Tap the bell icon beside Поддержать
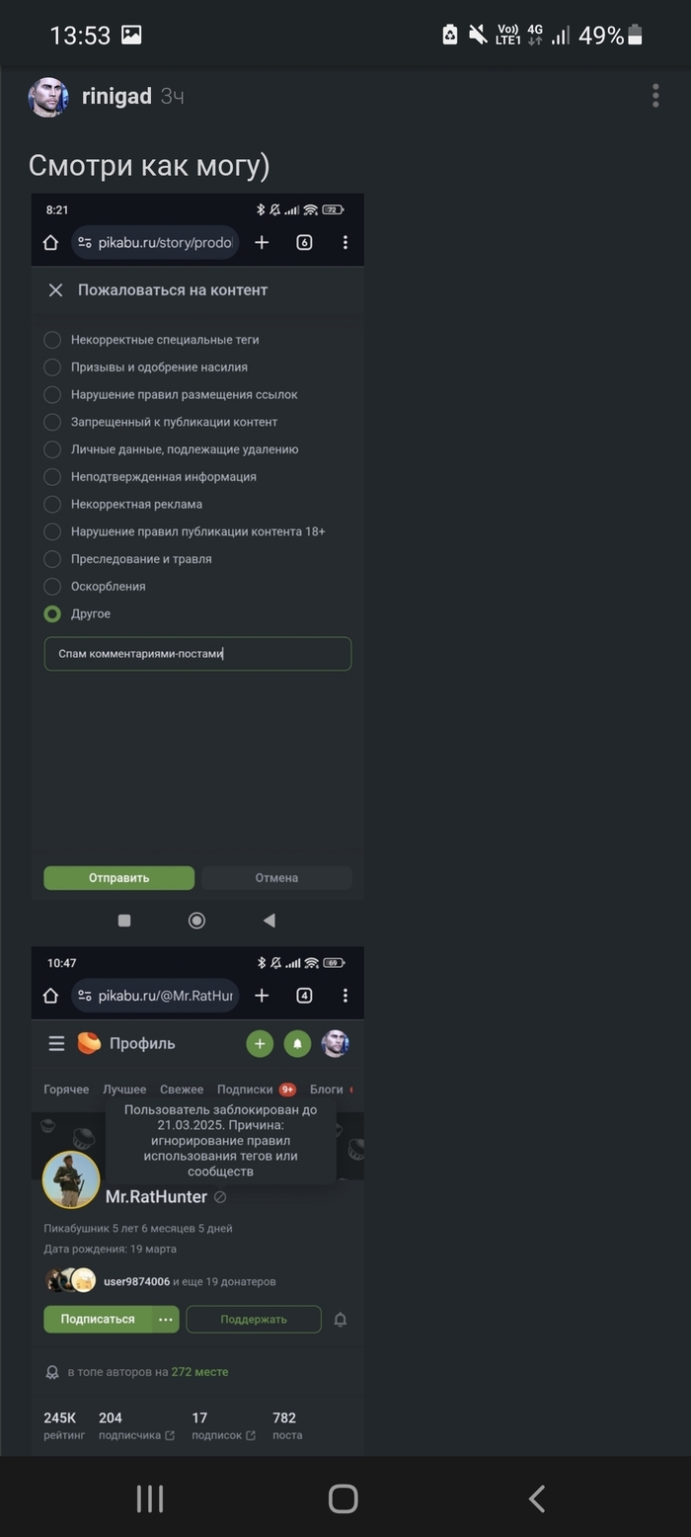The width and height of the screenshot is (691, 1537). (341, 1320)
